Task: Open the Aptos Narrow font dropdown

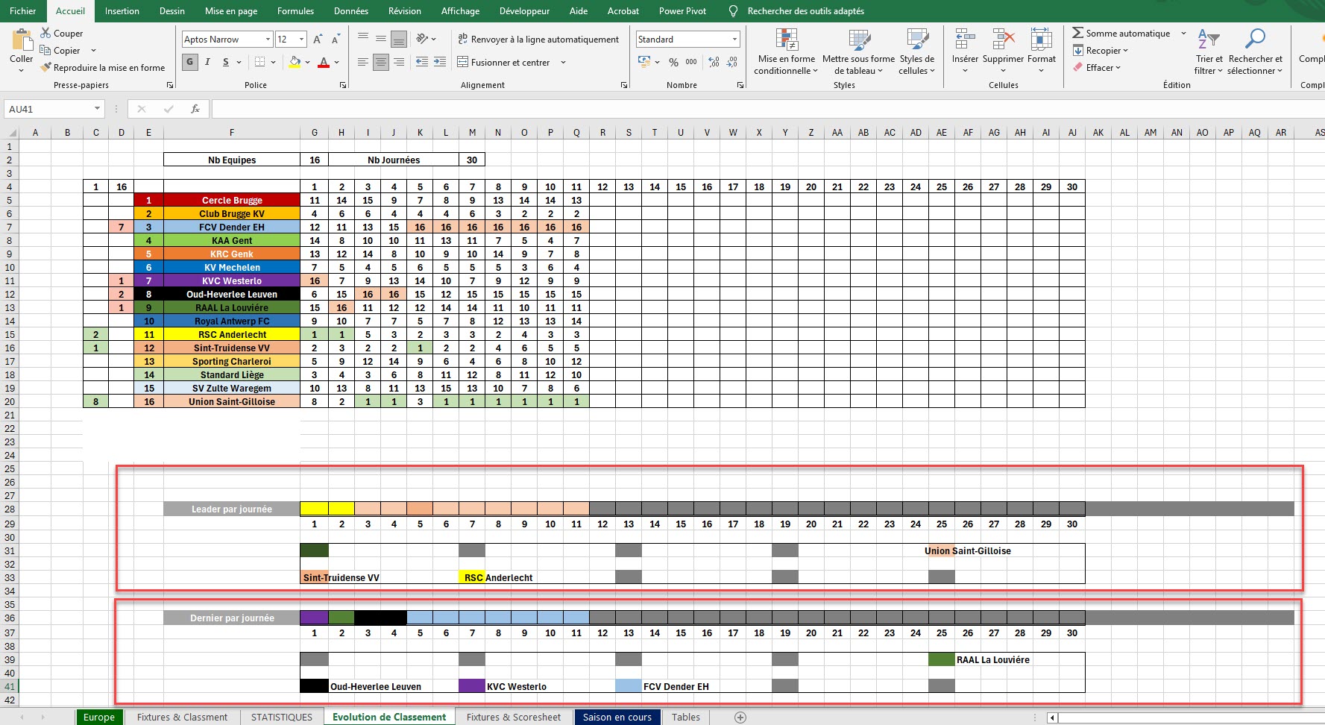Action: [x=268, y=40]
